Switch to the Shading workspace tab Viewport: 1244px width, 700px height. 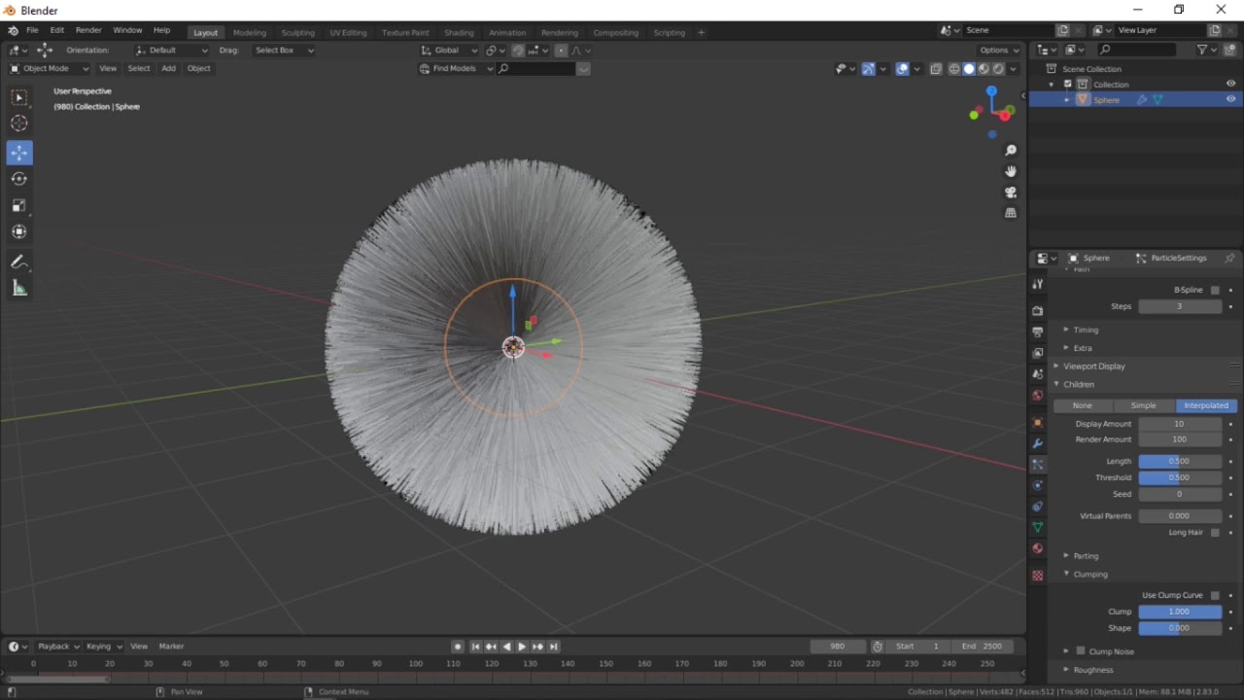(x=459, y=32)
